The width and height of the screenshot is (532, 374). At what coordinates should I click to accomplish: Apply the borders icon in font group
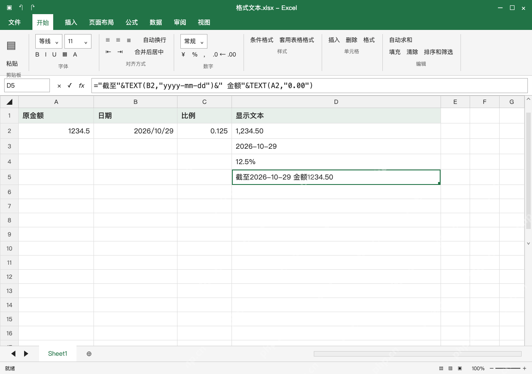(x=65, y=54)
